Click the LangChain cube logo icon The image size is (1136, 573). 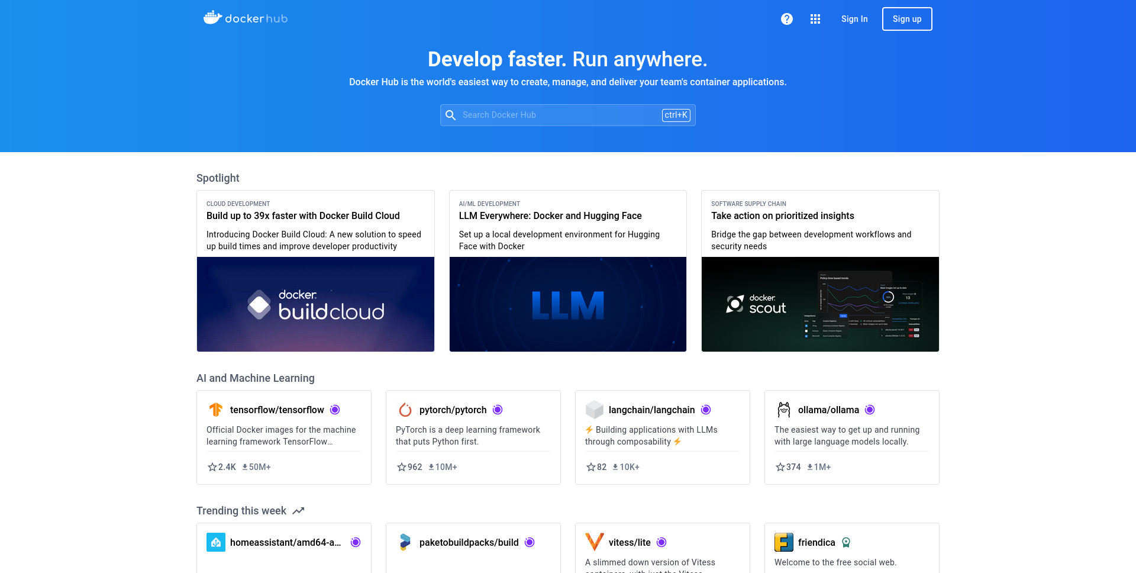595,410
